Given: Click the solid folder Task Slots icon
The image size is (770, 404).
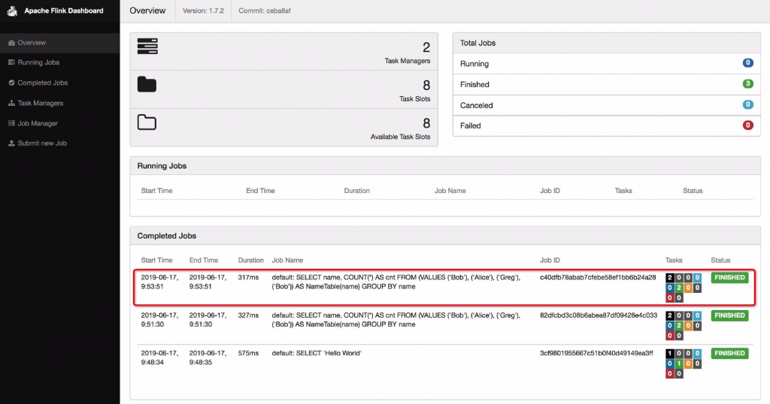Looking at the screenshot, I should pyautogui.click(x=147, y=83).
